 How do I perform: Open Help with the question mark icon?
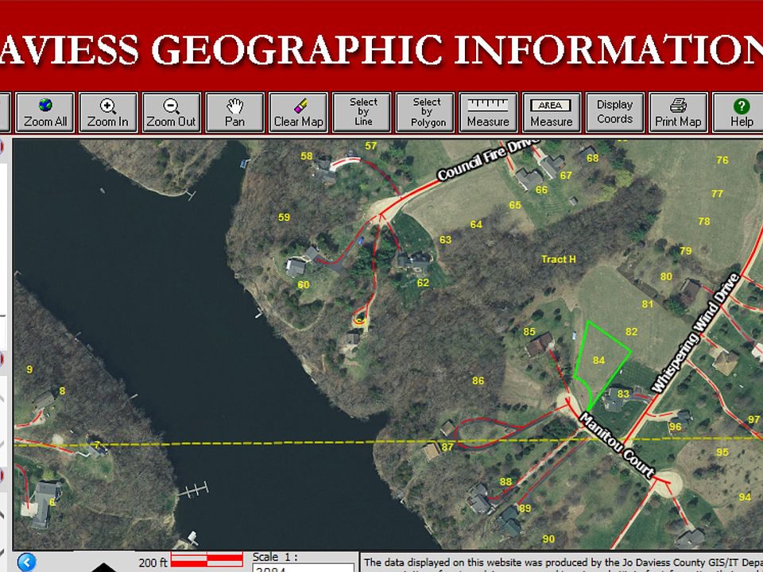point(740,112)
